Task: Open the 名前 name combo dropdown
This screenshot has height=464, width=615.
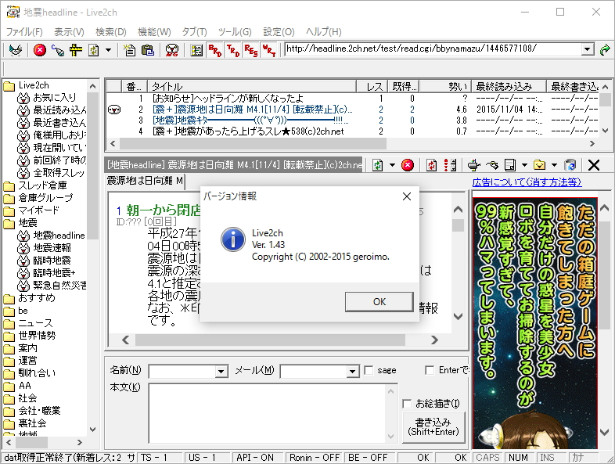Action: click(221, 371)
